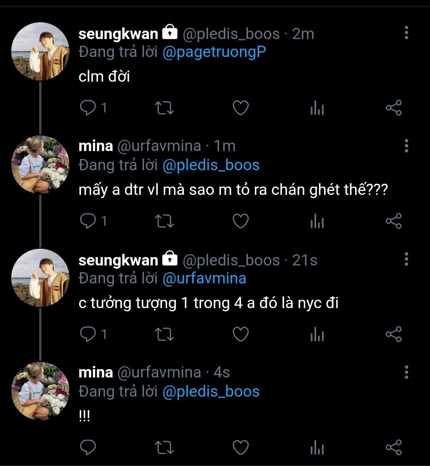Share mina's "!!!" tweet
The height and width of the screenshot is (466, 430).
[x=393, y=447]
